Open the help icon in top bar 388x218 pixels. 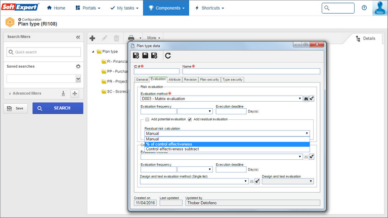pos(364,8)
